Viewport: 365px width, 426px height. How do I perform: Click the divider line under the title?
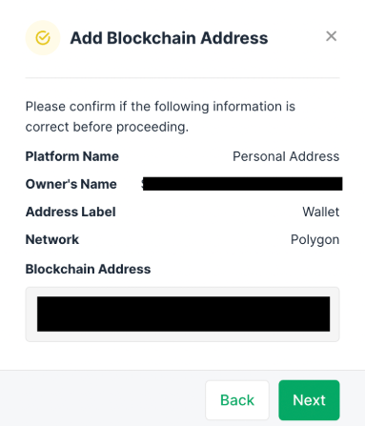[x=182, y=77]
